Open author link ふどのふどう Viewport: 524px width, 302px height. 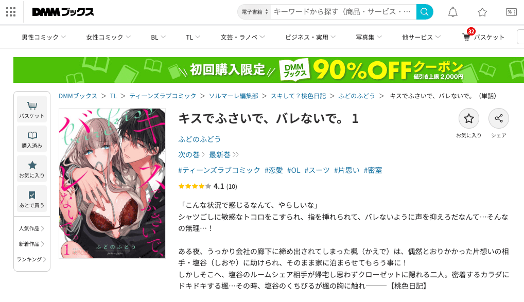point(200,139)
